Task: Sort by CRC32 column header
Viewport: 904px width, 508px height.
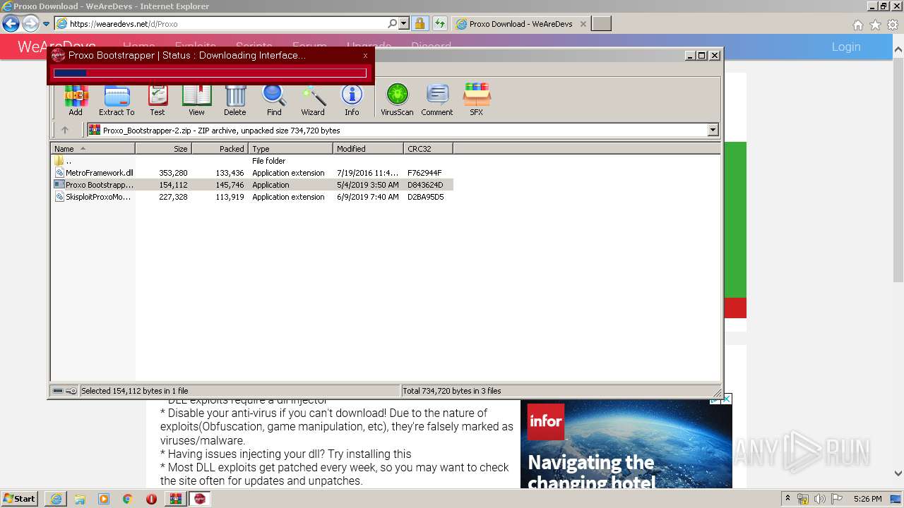Action: [428, 149]
